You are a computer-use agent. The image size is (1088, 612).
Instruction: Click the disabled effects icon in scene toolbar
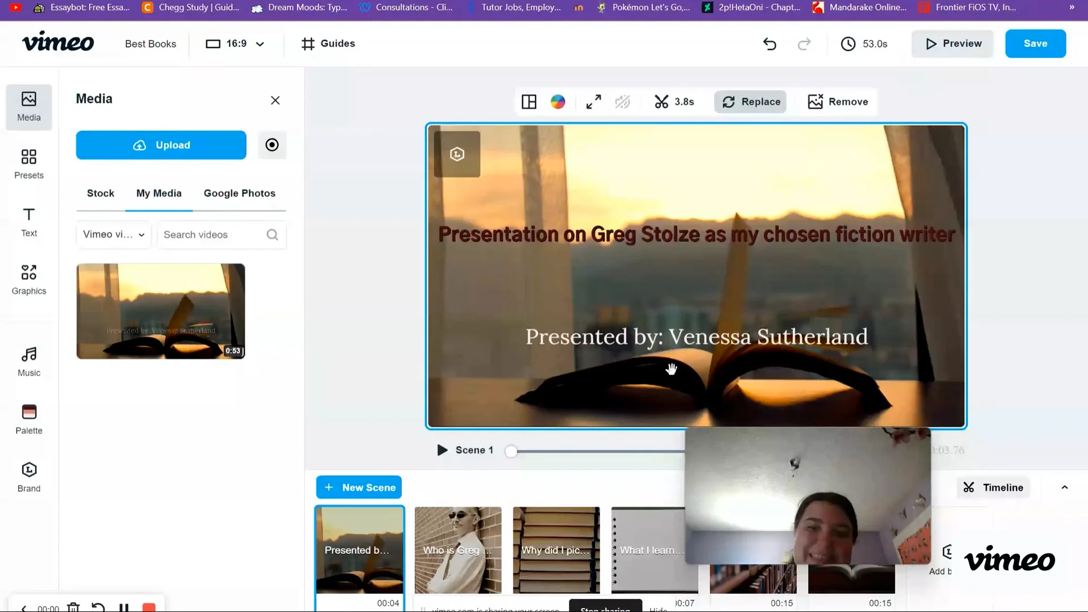pos(623,102)
